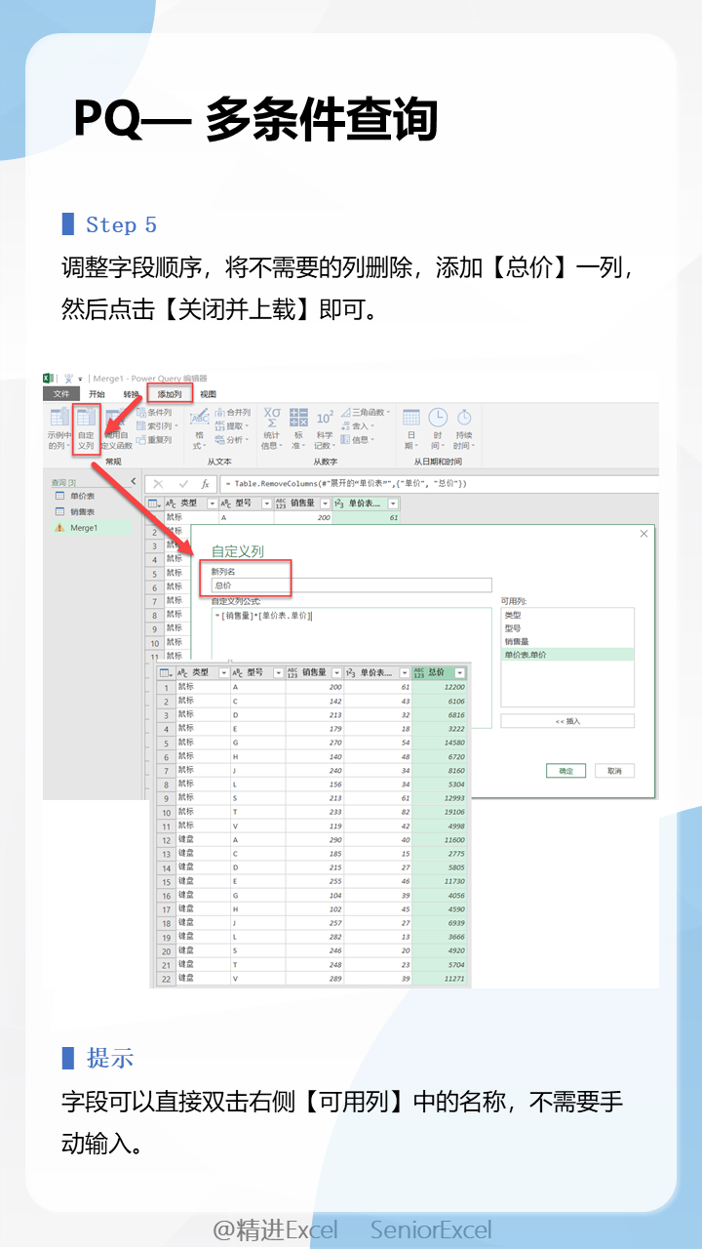
Task: Click the ABC123 type icon of 总价 column
Action: point(419,673)
